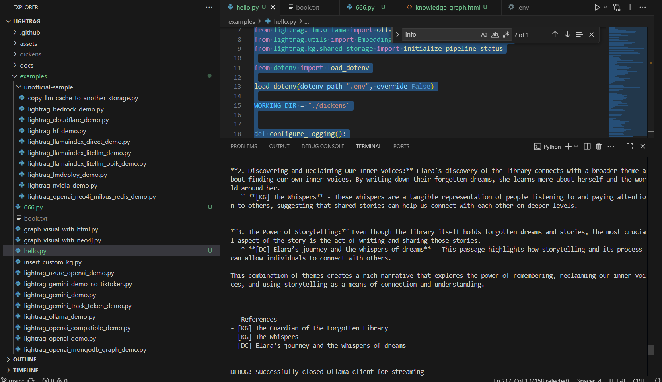Select the Python terminal profile
This screenshot has width=662, height=382.
tap(547, 147)
